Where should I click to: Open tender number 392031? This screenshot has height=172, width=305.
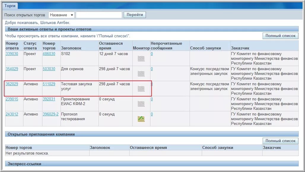pyautogui.click(x=49, y=99)
